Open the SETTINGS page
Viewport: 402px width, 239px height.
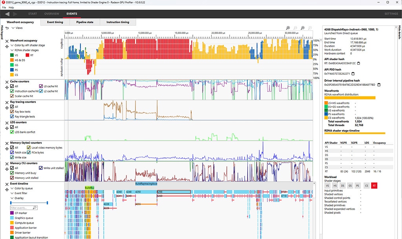[x=391, y=14]
